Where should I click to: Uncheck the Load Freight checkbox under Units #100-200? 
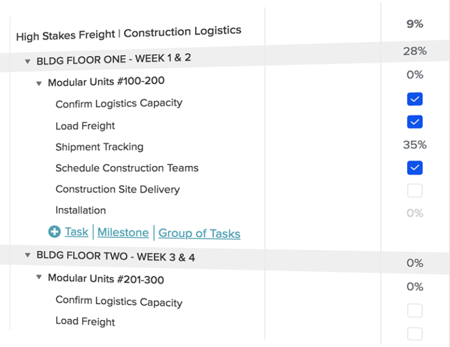pos(415,122)
